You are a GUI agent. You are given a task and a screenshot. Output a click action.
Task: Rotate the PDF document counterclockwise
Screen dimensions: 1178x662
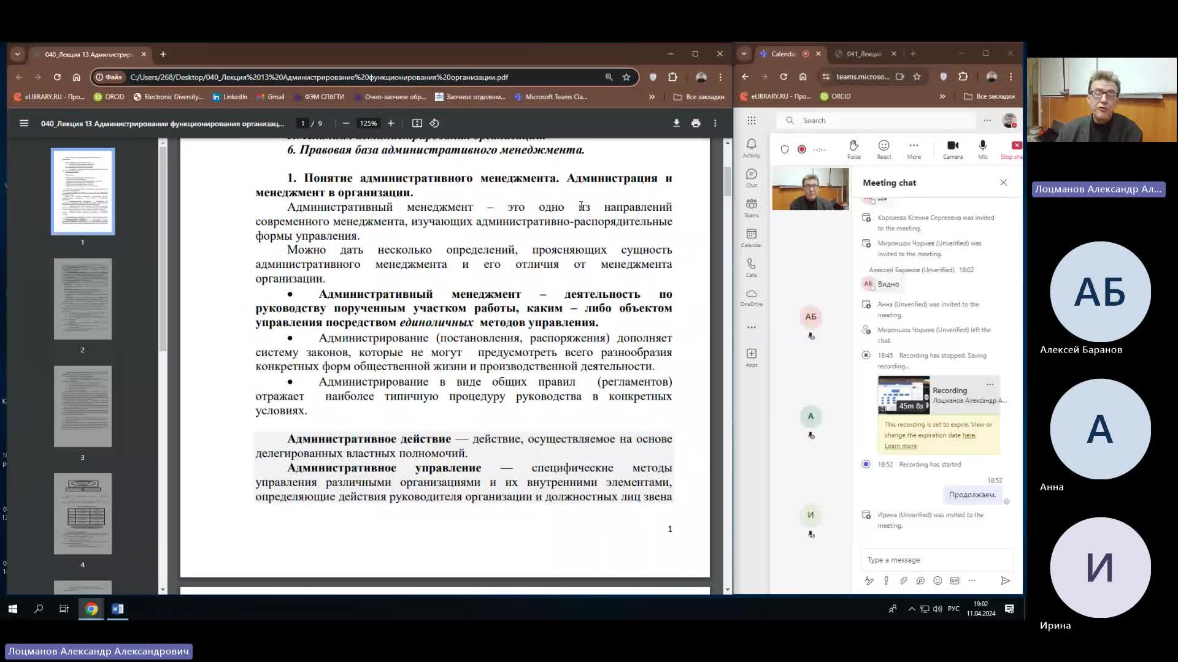click(x=434, y=123)
